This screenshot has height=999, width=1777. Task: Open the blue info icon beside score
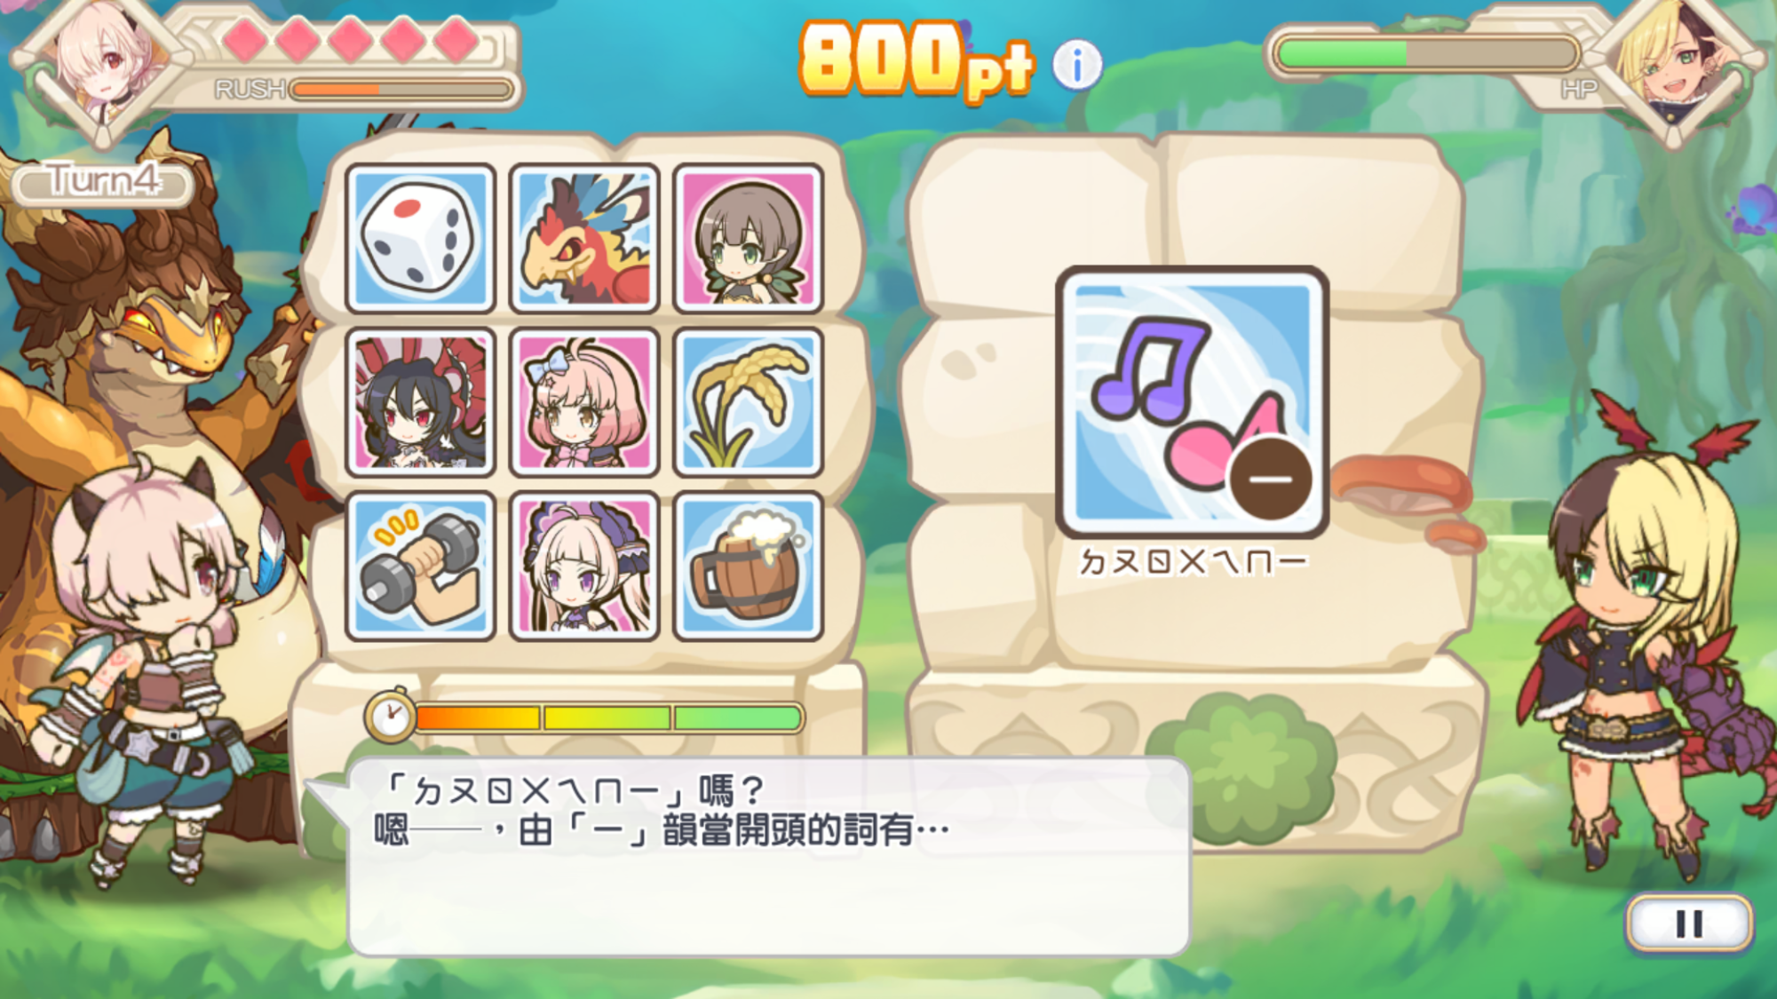[1076, 65]
